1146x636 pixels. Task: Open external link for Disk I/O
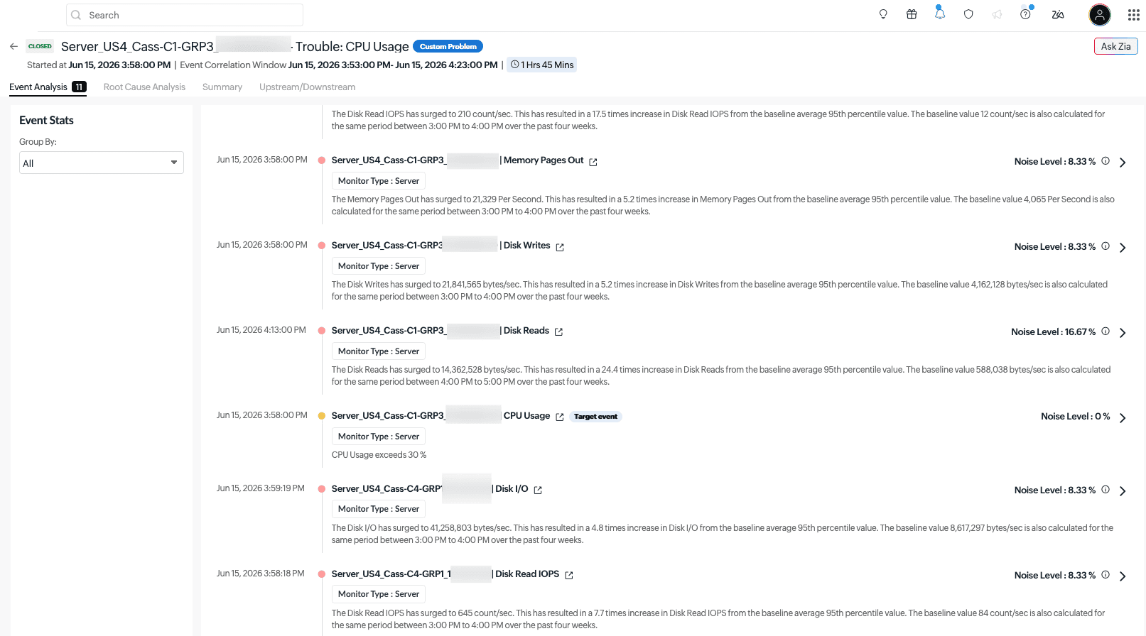click(x=538, y=490)
